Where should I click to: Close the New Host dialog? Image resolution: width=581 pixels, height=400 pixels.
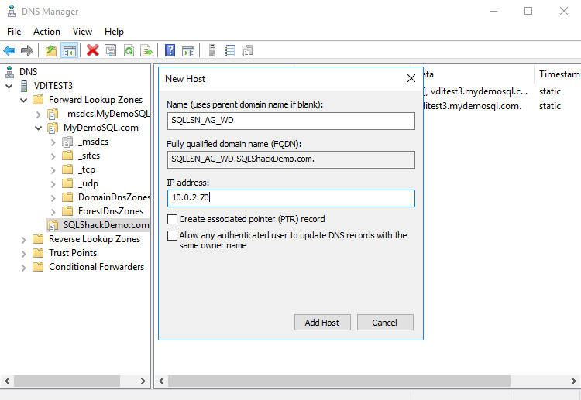(411, 78)
